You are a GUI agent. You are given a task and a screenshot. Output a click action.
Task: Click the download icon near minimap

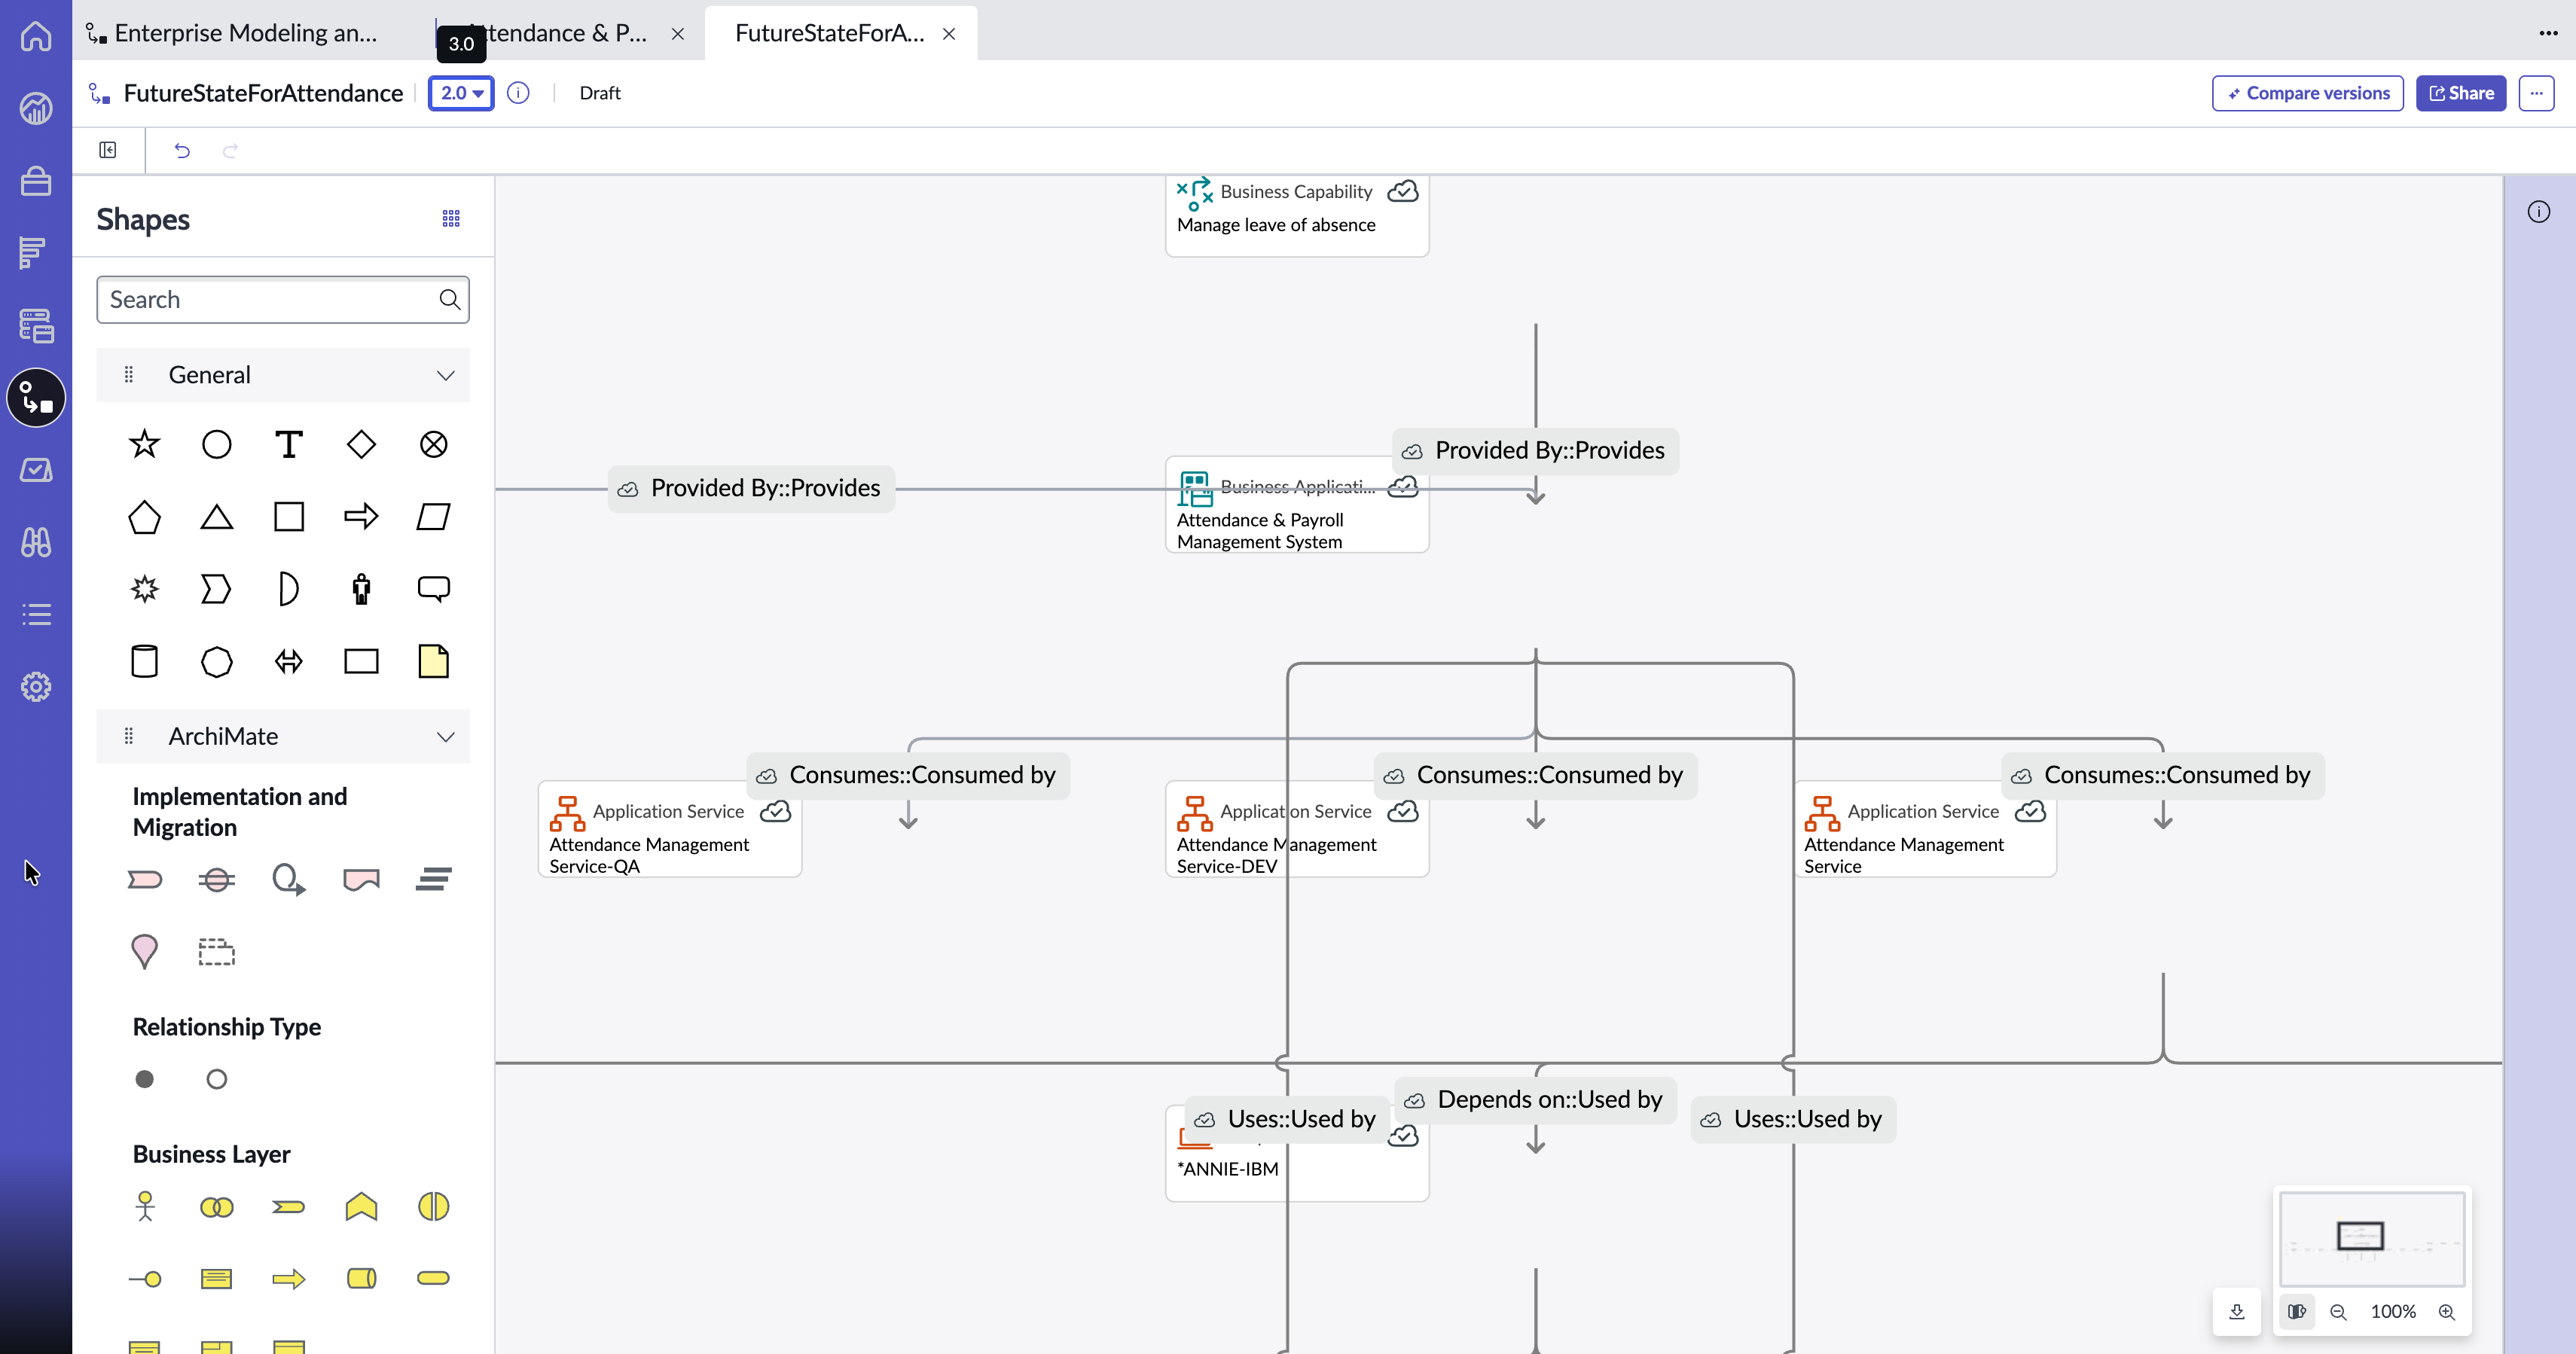pyautogui.click(x=2236, y=1311)
